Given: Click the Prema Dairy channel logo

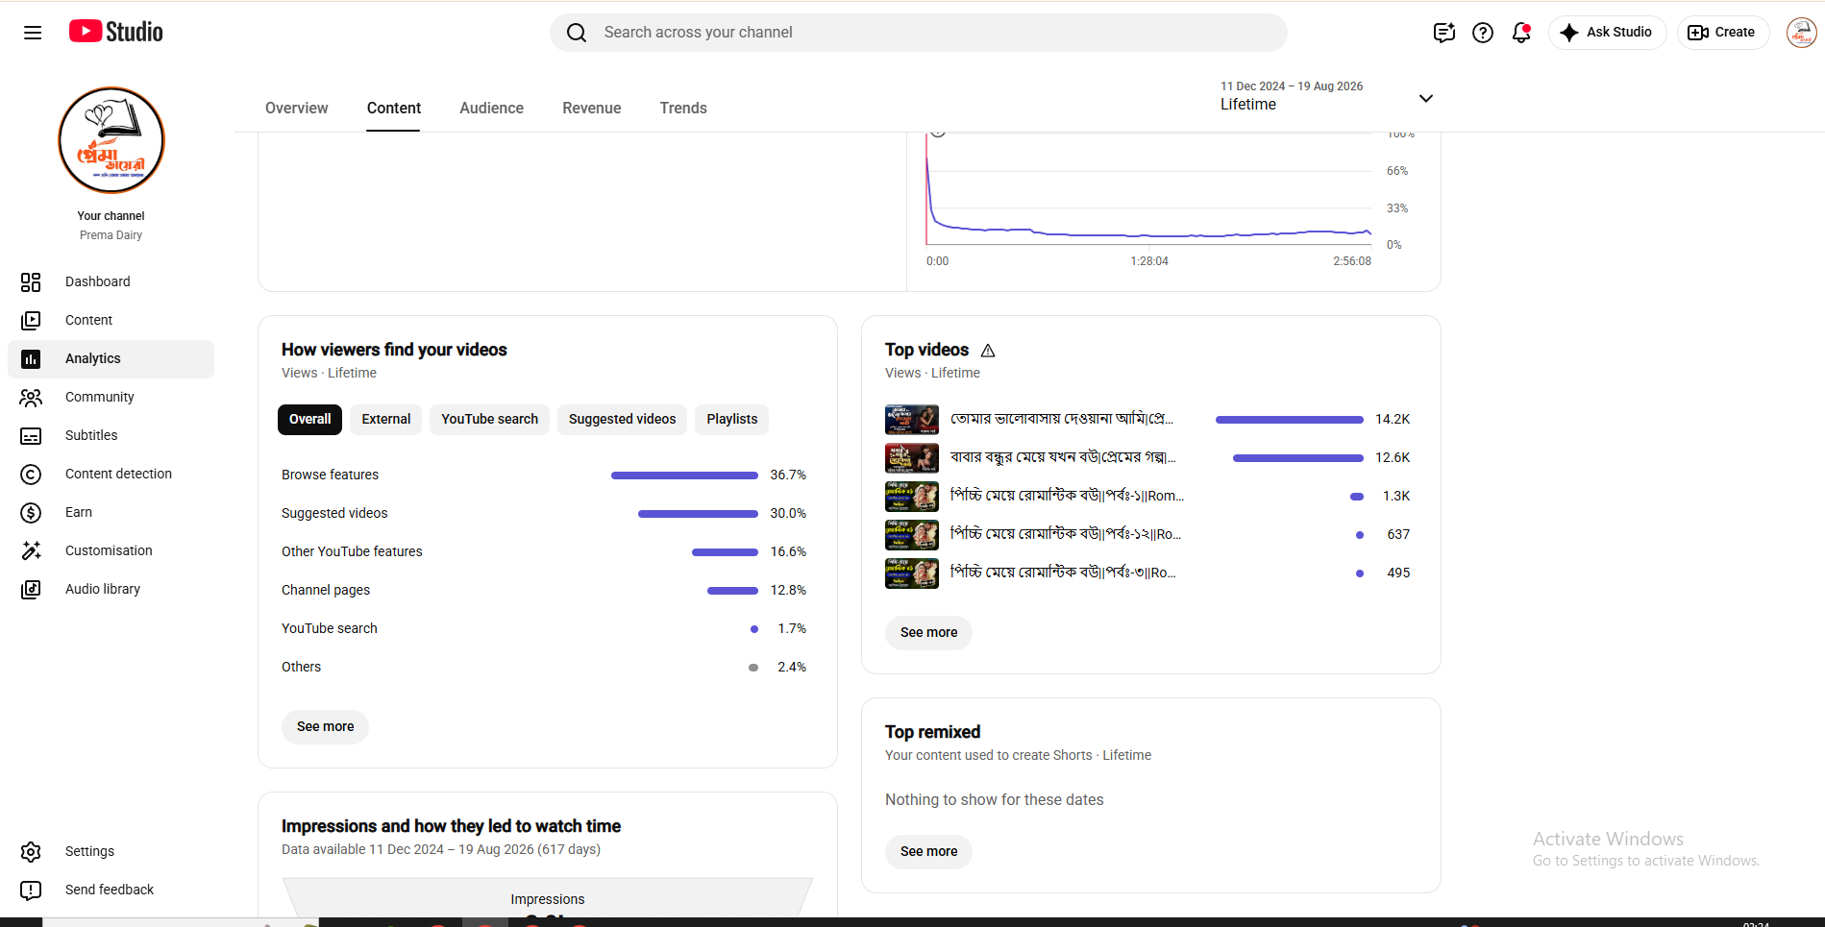Looking at the screenshot, I should [x=111, y=140].
